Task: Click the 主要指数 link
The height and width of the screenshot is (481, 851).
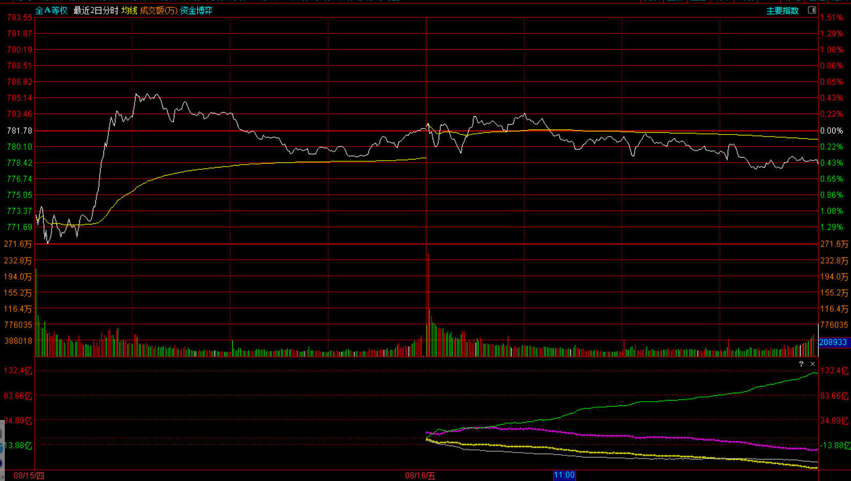Action: click(x=782, y=11)
